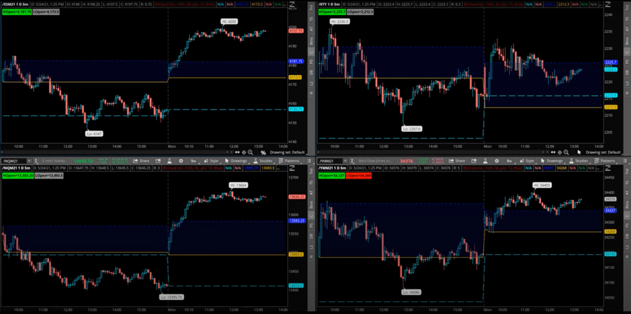Screen dimensions: 631x314
Task: Expand the /NQM21 symbol dropdown arrow
Action: coord(29,161)
